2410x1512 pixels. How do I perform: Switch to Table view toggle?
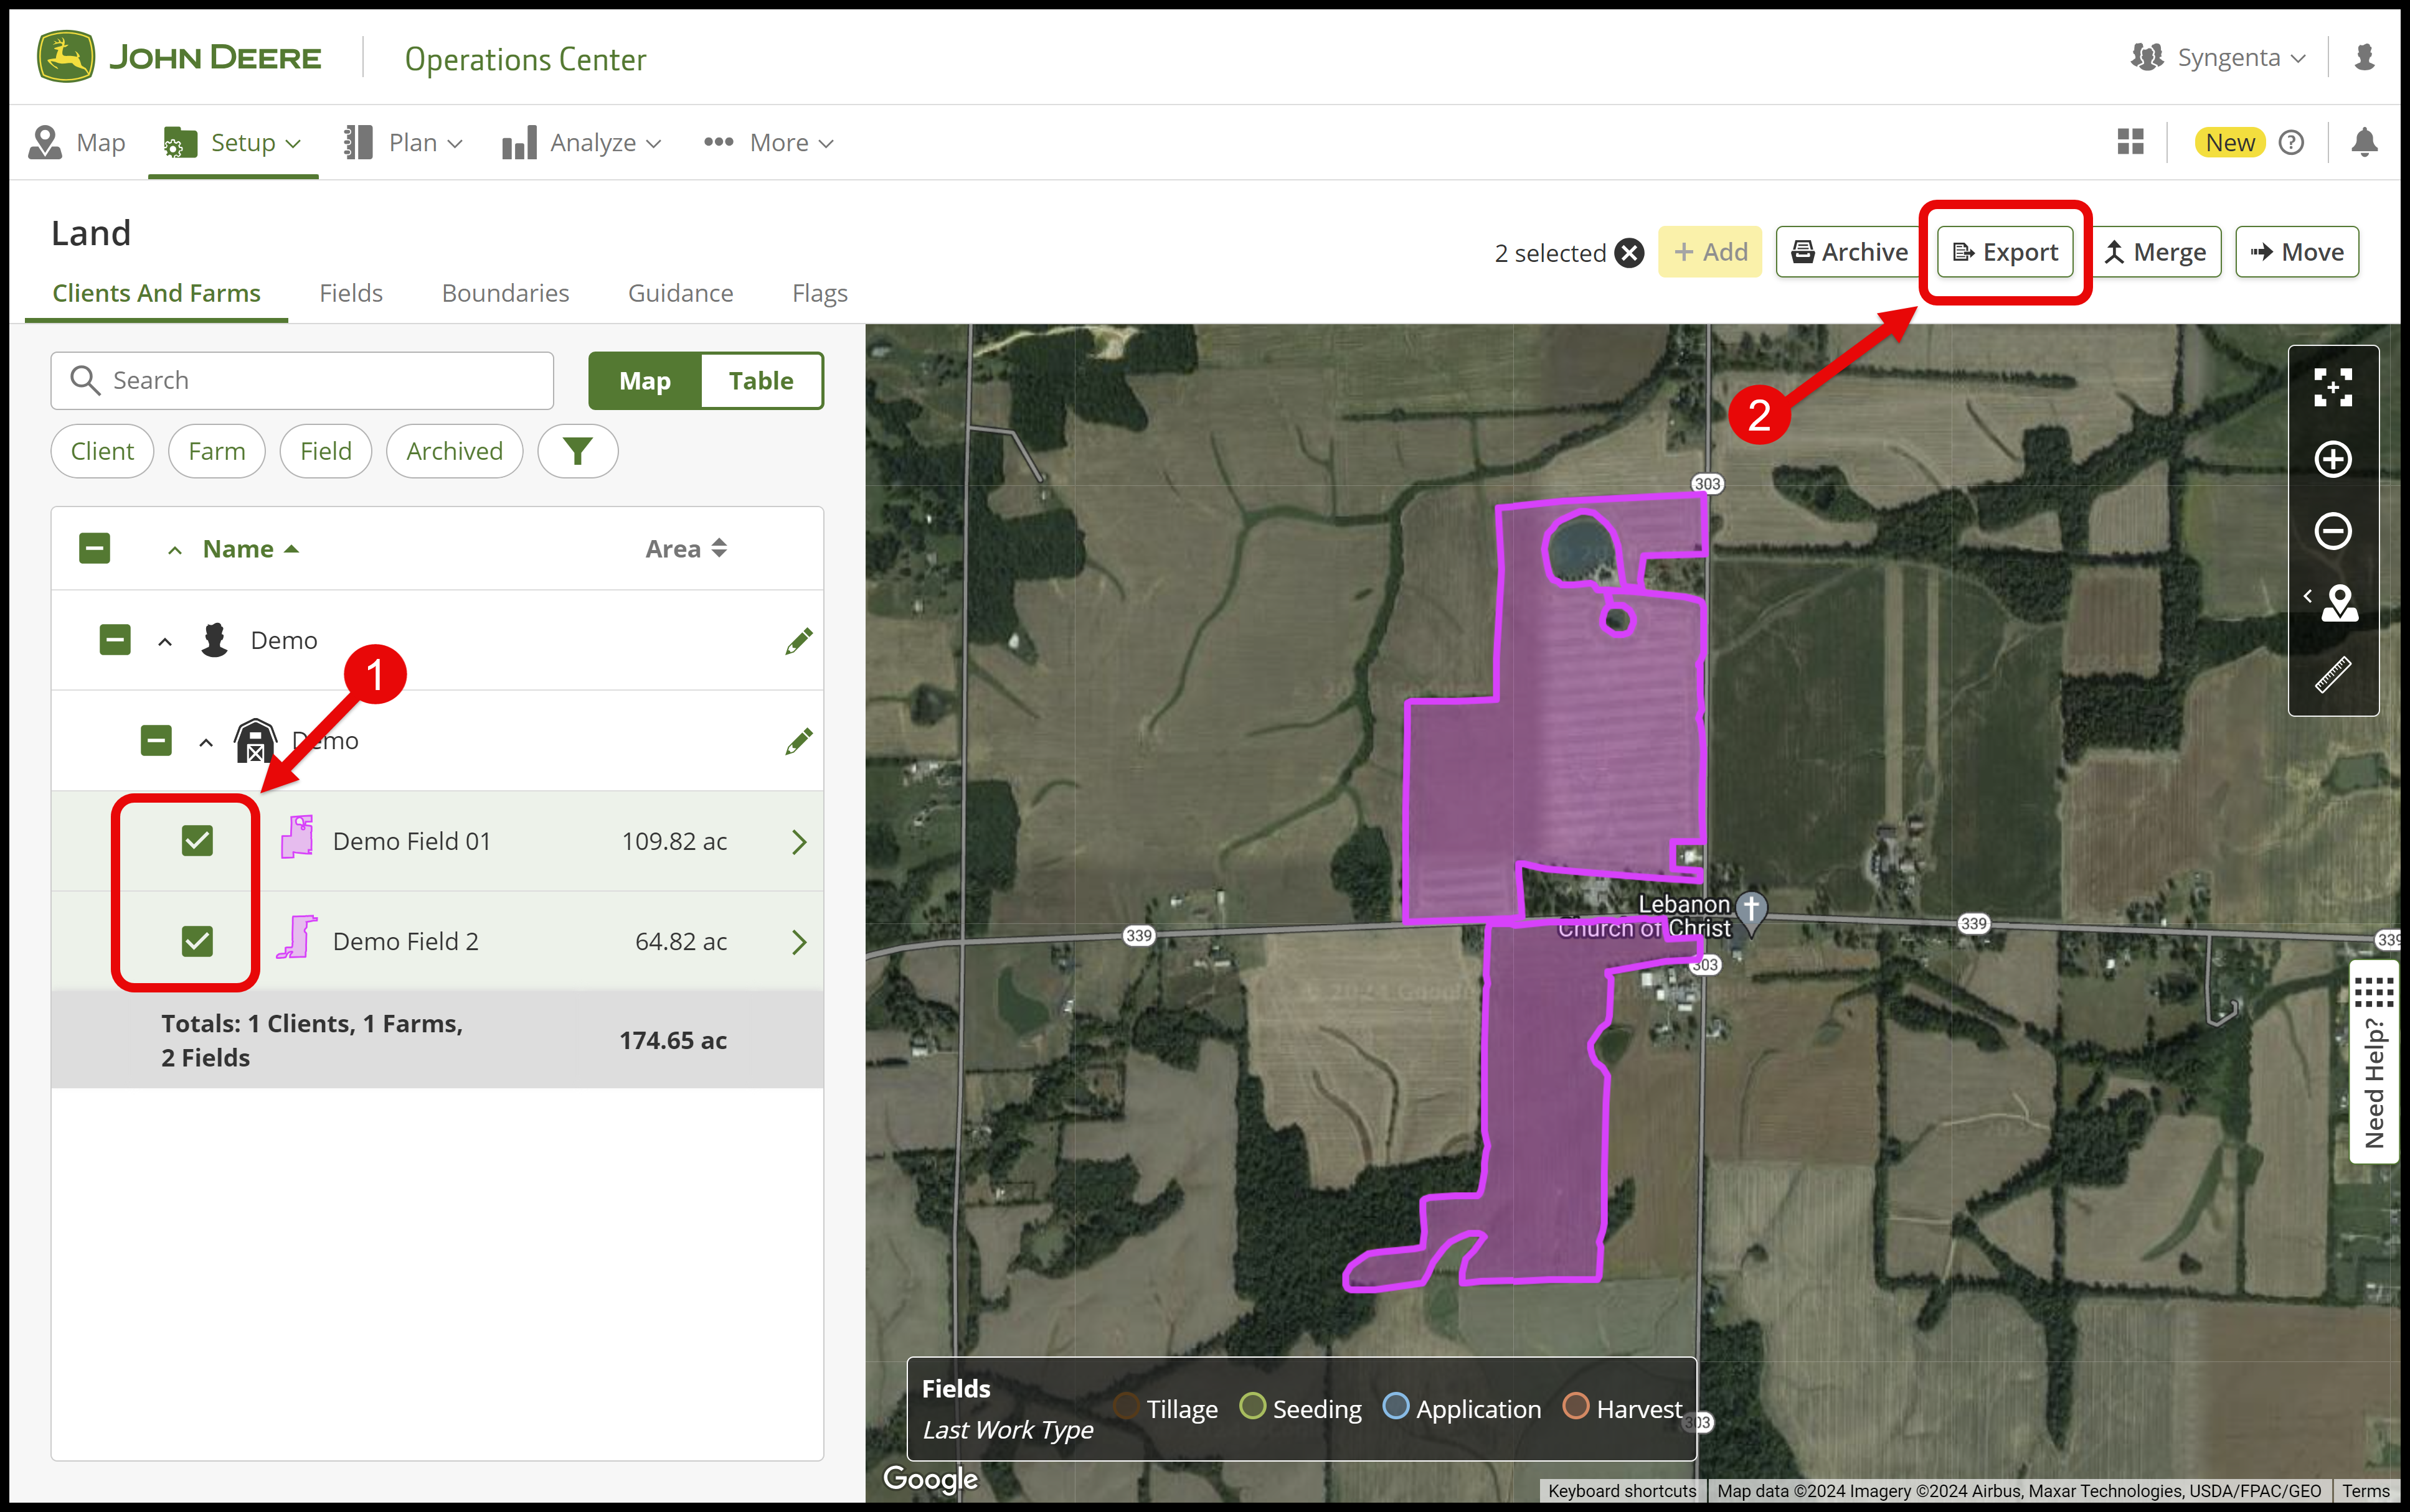pyautogui.click(x=760, y=380)
